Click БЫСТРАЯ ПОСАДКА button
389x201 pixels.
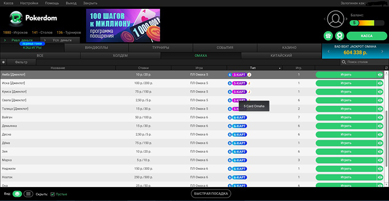pyautogui.click(x=211, y=194)
